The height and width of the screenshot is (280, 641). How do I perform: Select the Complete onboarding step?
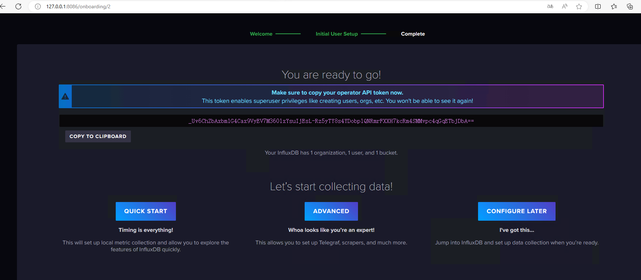413,34
